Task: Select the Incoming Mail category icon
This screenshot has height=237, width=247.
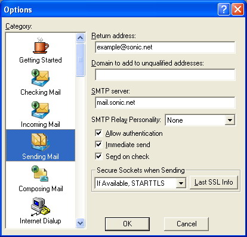Action: (41, 110)
